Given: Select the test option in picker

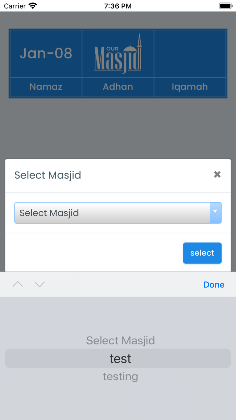Looking at the screenshot, I should pos(120,358).
